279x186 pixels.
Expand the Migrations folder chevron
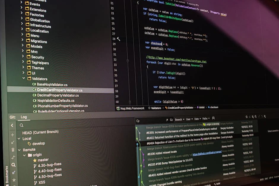click(23, 40)
